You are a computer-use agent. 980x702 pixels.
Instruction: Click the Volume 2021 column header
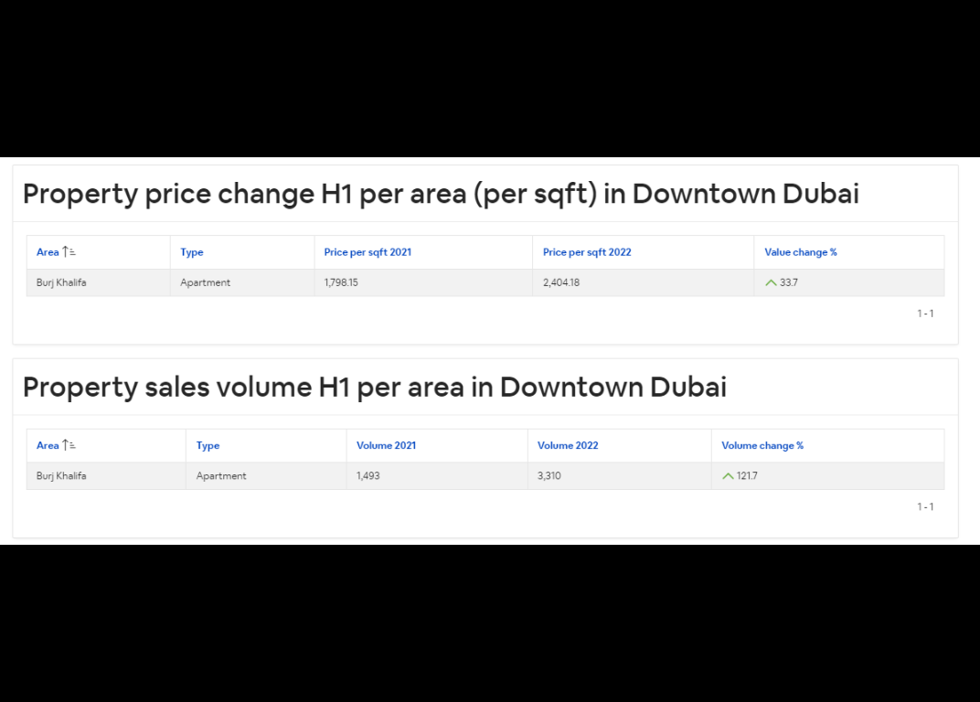(x=386, y=445)
